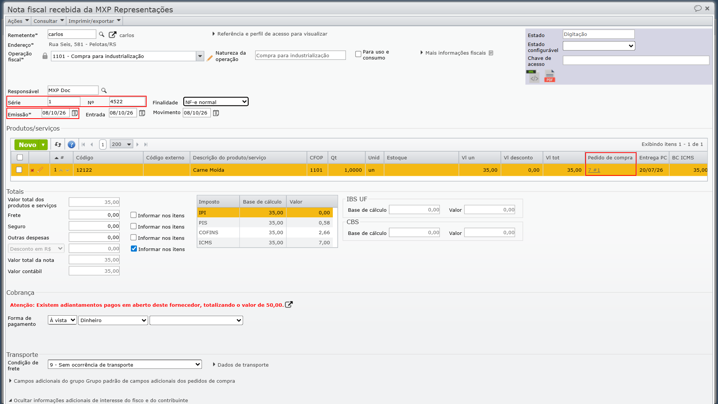This screenshot has width=718, height=404.
Task: Check the Para uso e consumo checkbox
Action: pyautogui.click(x=358, y=54)
